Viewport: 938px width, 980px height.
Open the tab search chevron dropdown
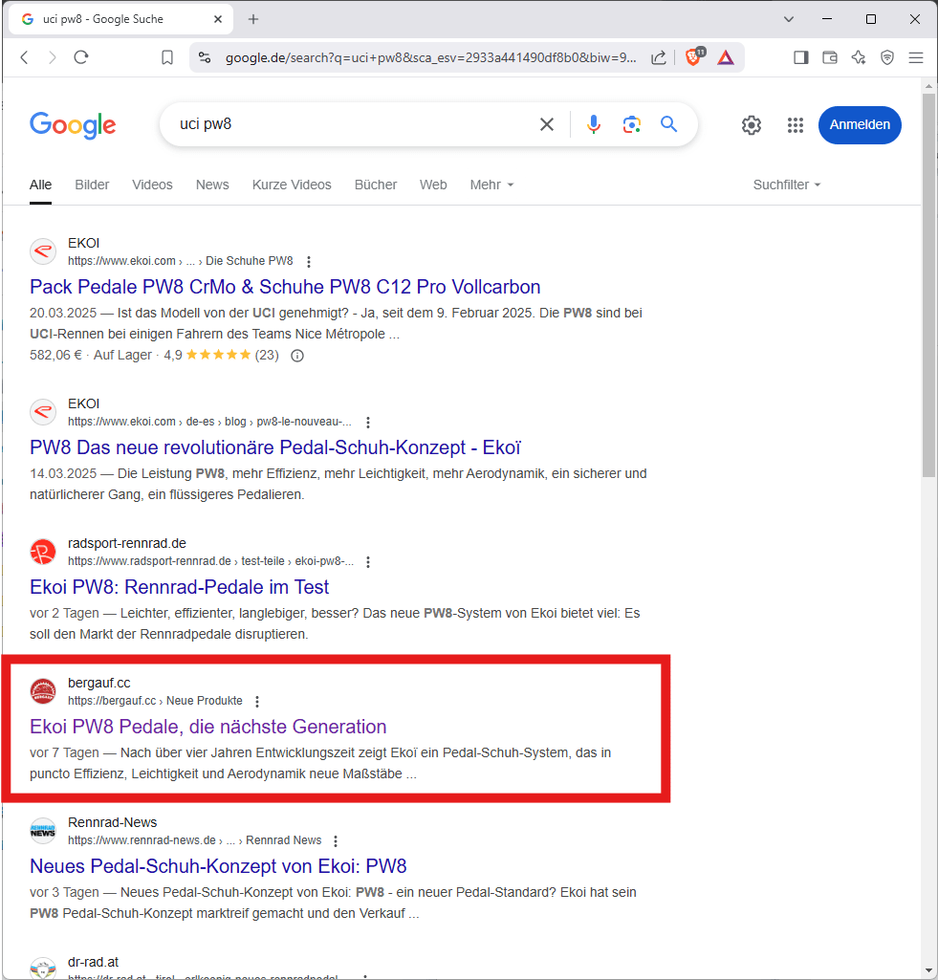point(789,19)
